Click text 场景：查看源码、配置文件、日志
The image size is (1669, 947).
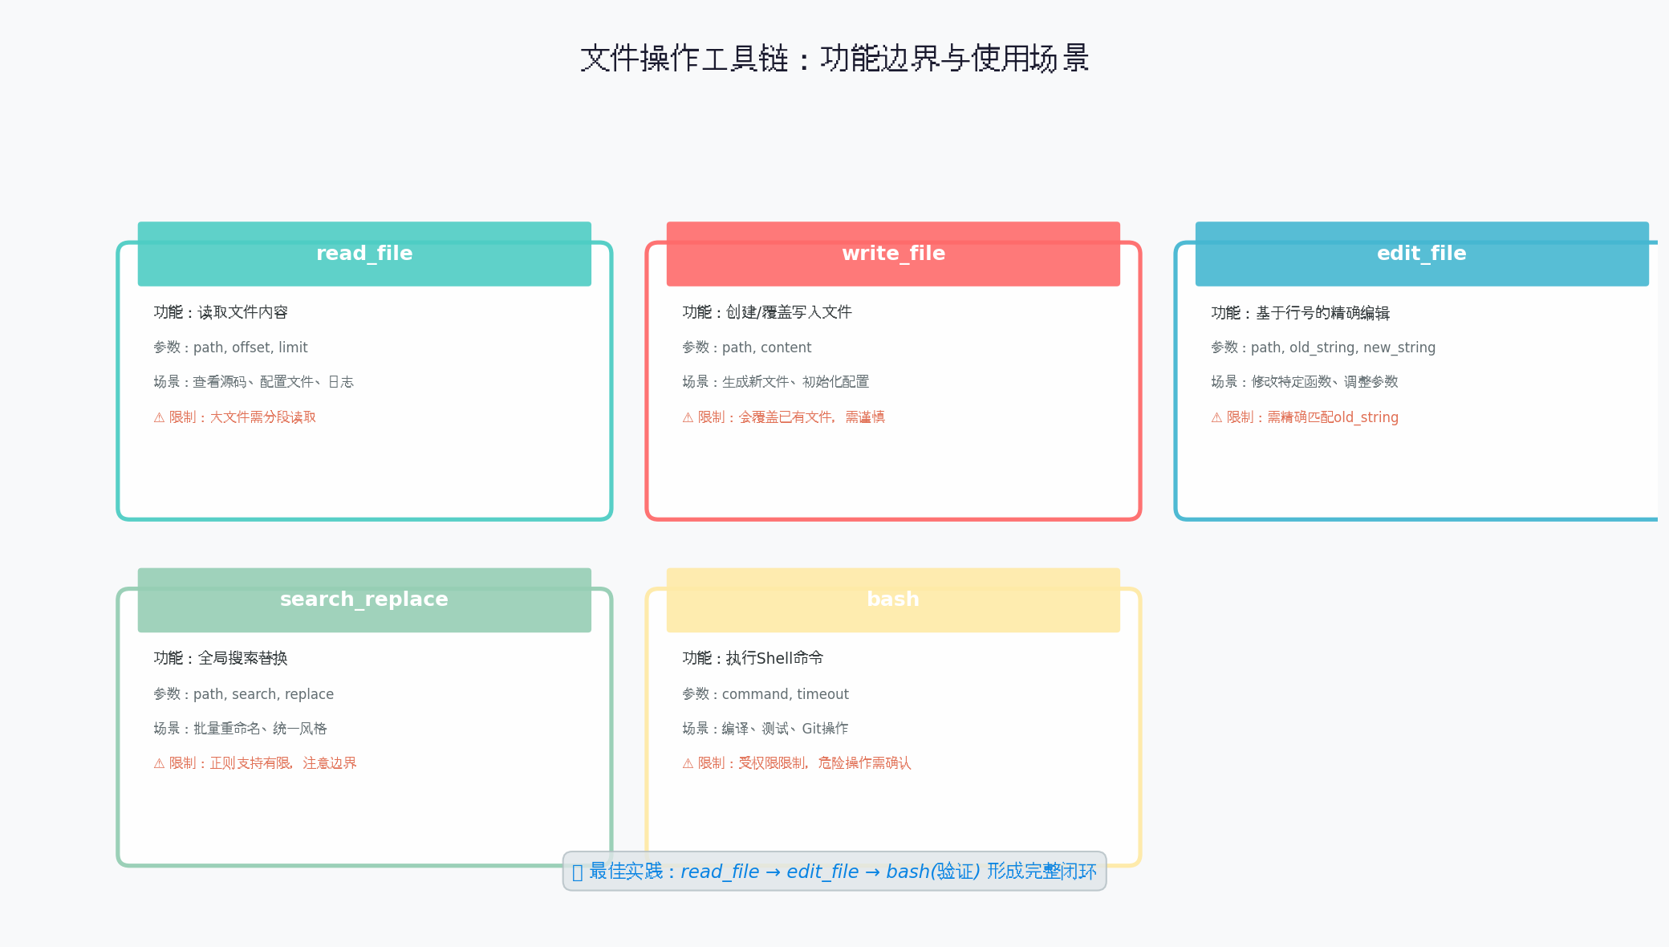tap(254, 382)
